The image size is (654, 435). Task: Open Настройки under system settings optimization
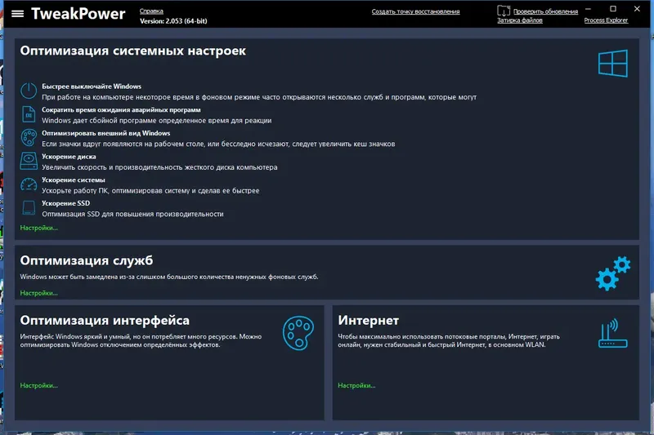38,229
